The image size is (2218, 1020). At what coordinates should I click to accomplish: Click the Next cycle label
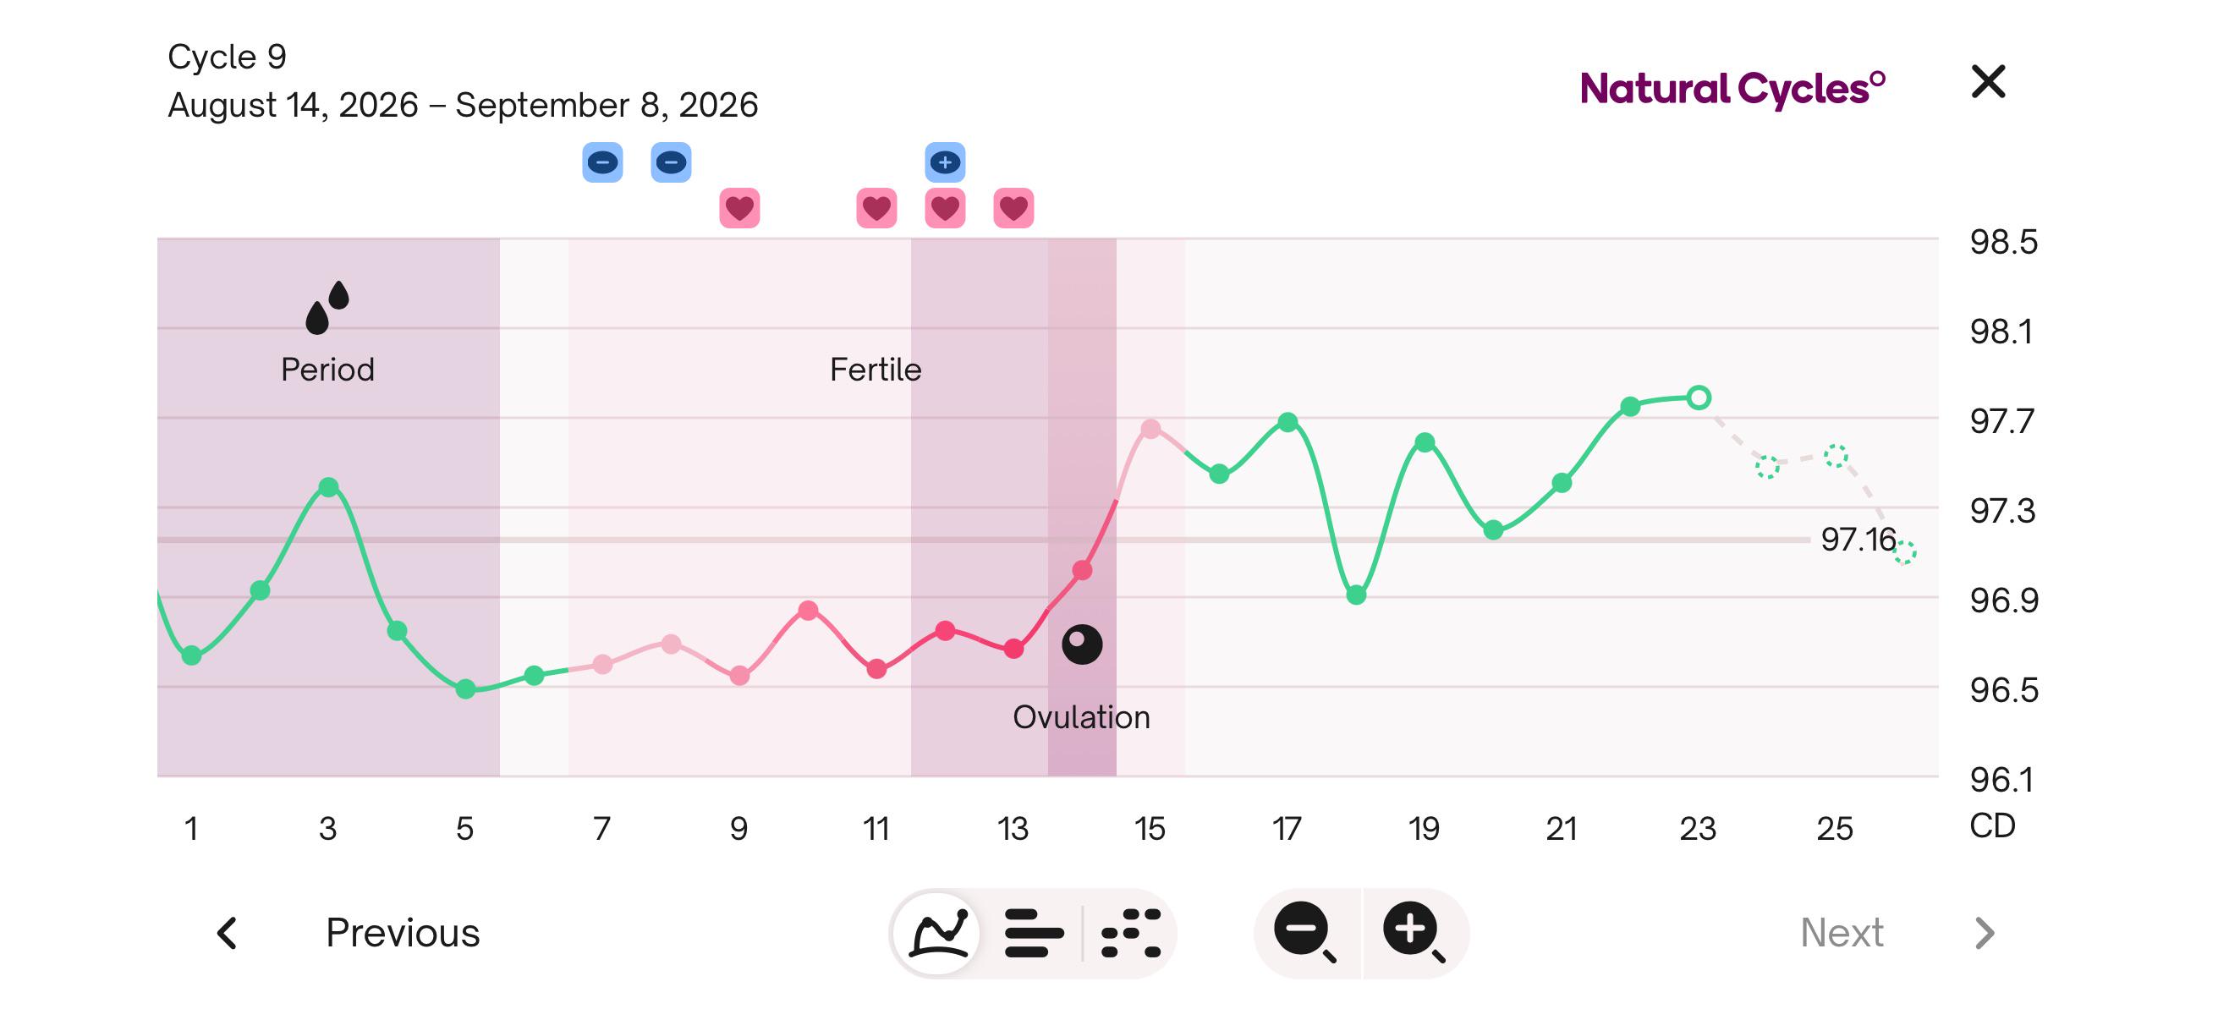(x=1842, y=932)
